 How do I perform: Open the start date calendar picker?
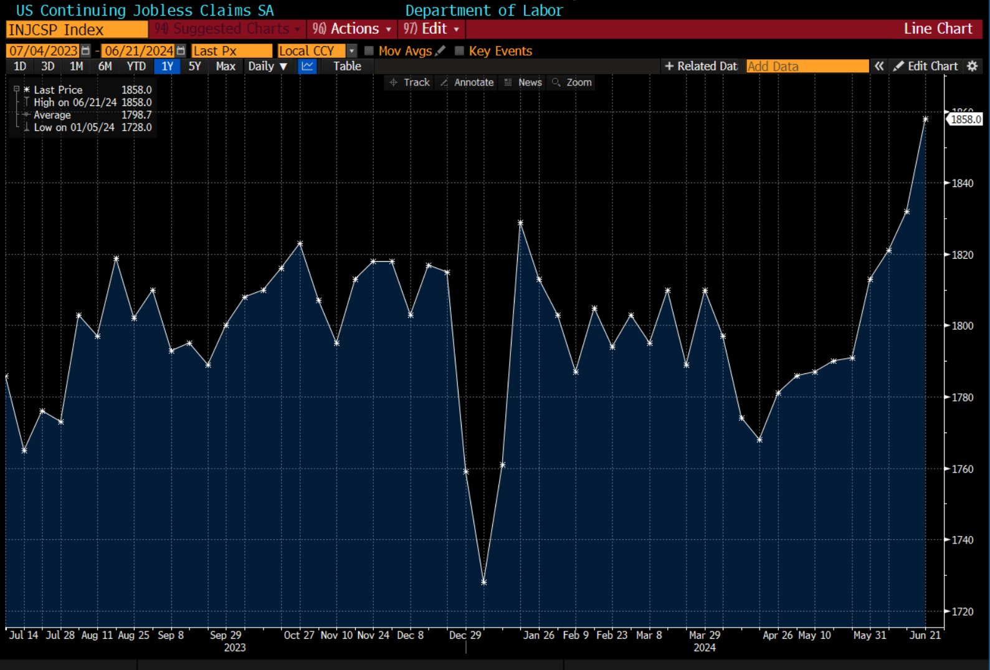tap(86, 51)
